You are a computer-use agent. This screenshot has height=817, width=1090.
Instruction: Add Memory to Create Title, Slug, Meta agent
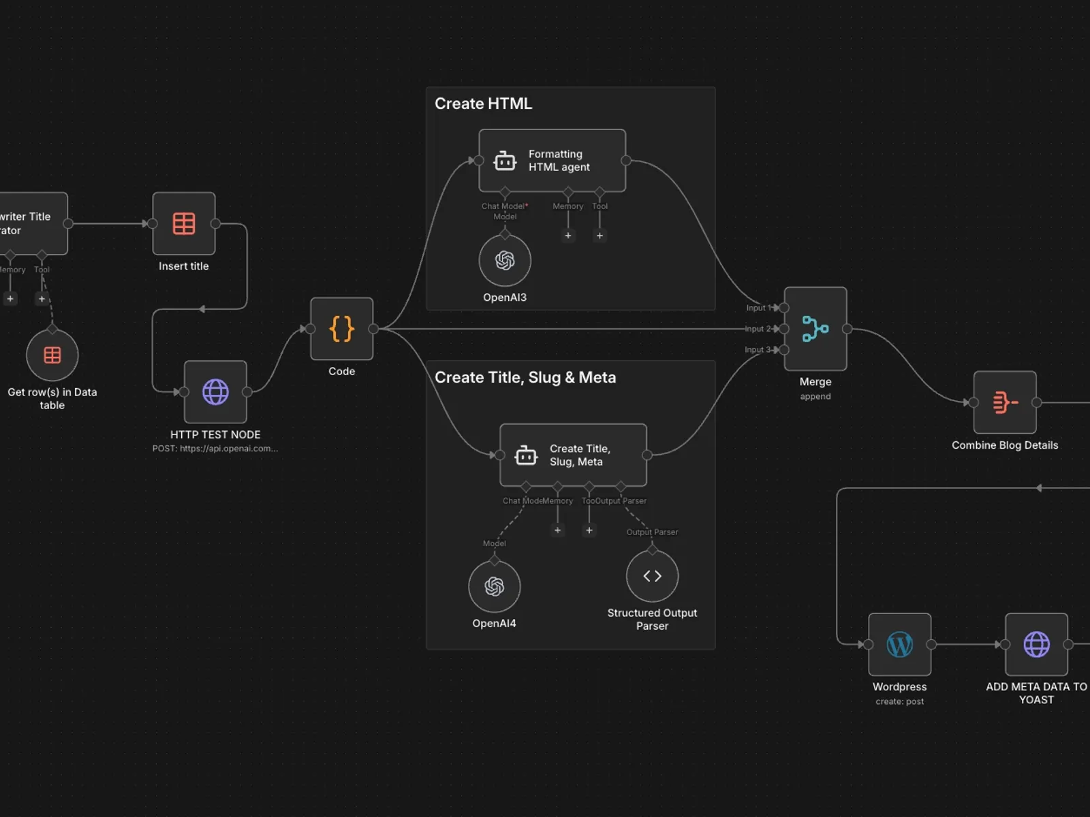pos(557,530)
